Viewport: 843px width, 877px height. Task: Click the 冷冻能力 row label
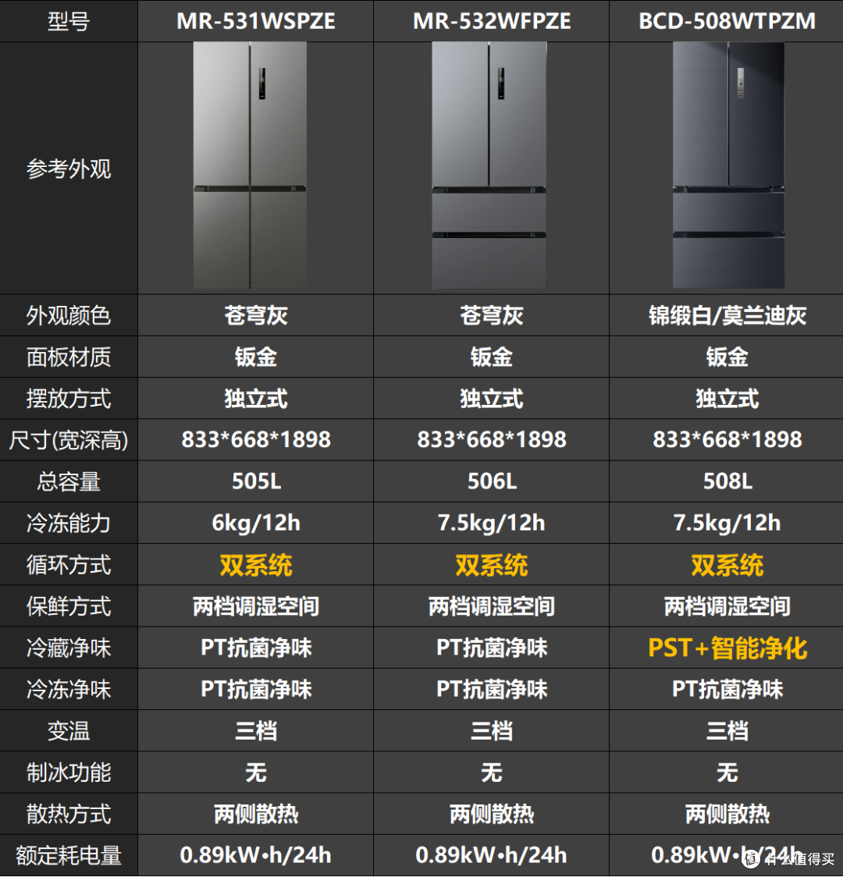(69, 523)
